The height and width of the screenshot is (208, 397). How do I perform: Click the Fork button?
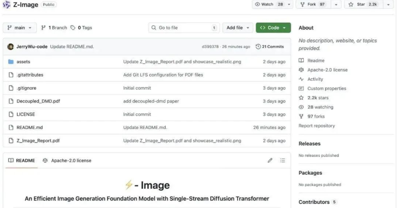313,4
